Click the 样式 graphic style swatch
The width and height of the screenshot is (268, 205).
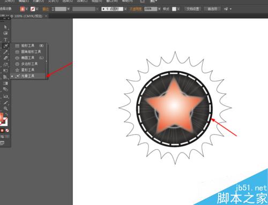pyautogui.click(x=174, y=9)
